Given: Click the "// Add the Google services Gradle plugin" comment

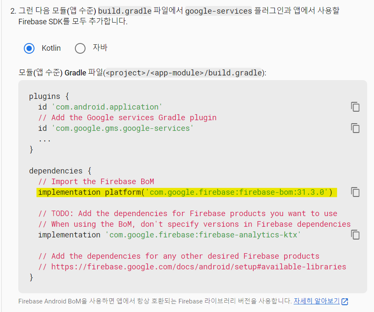Looking at the screenshot, I should pyautogui.click(x=127, y=118).
